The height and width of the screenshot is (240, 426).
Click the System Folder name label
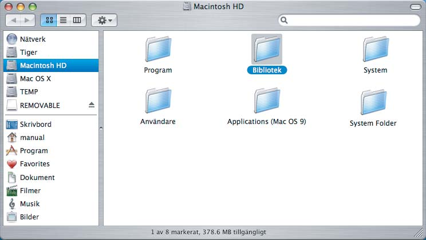point(373,123)
